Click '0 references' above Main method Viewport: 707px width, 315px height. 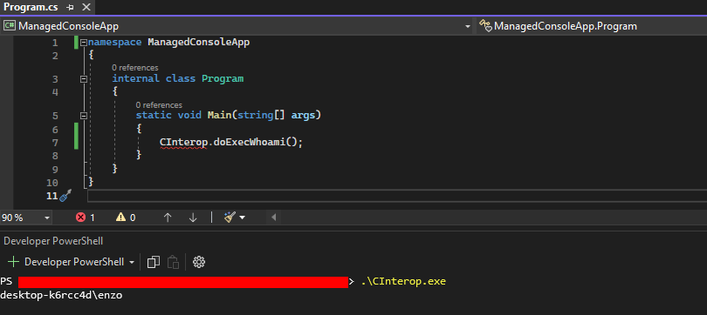(159, 104)
